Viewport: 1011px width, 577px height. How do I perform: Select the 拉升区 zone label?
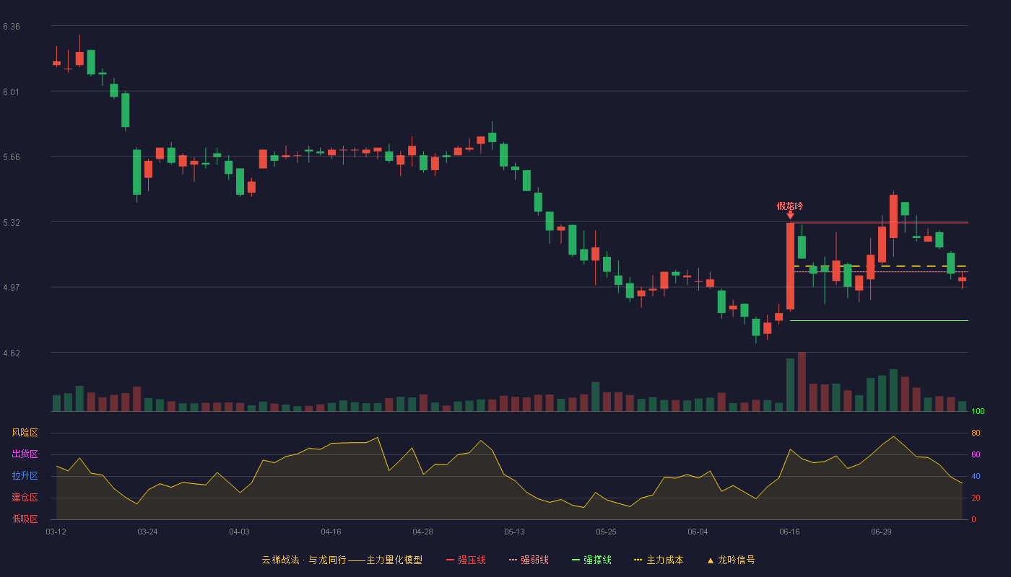(25, 476)
